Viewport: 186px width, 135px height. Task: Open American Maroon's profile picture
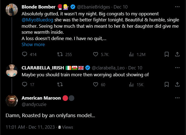[12, 101]
